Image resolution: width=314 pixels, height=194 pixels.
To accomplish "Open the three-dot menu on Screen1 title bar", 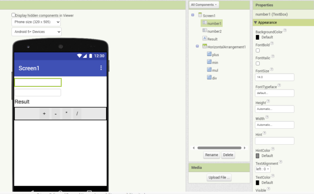I will [x=101, y=68].
